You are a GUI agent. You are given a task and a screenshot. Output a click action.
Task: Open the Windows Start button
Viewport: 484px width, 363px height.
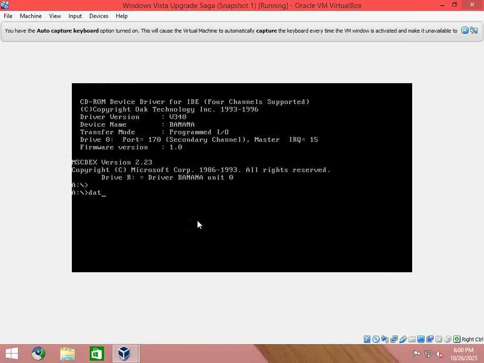12,354
